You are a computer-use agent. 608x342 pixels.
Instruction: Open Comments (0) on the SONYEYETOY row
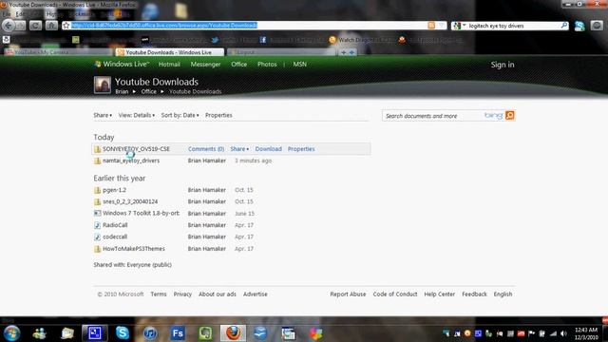click(x=206, y=149)
